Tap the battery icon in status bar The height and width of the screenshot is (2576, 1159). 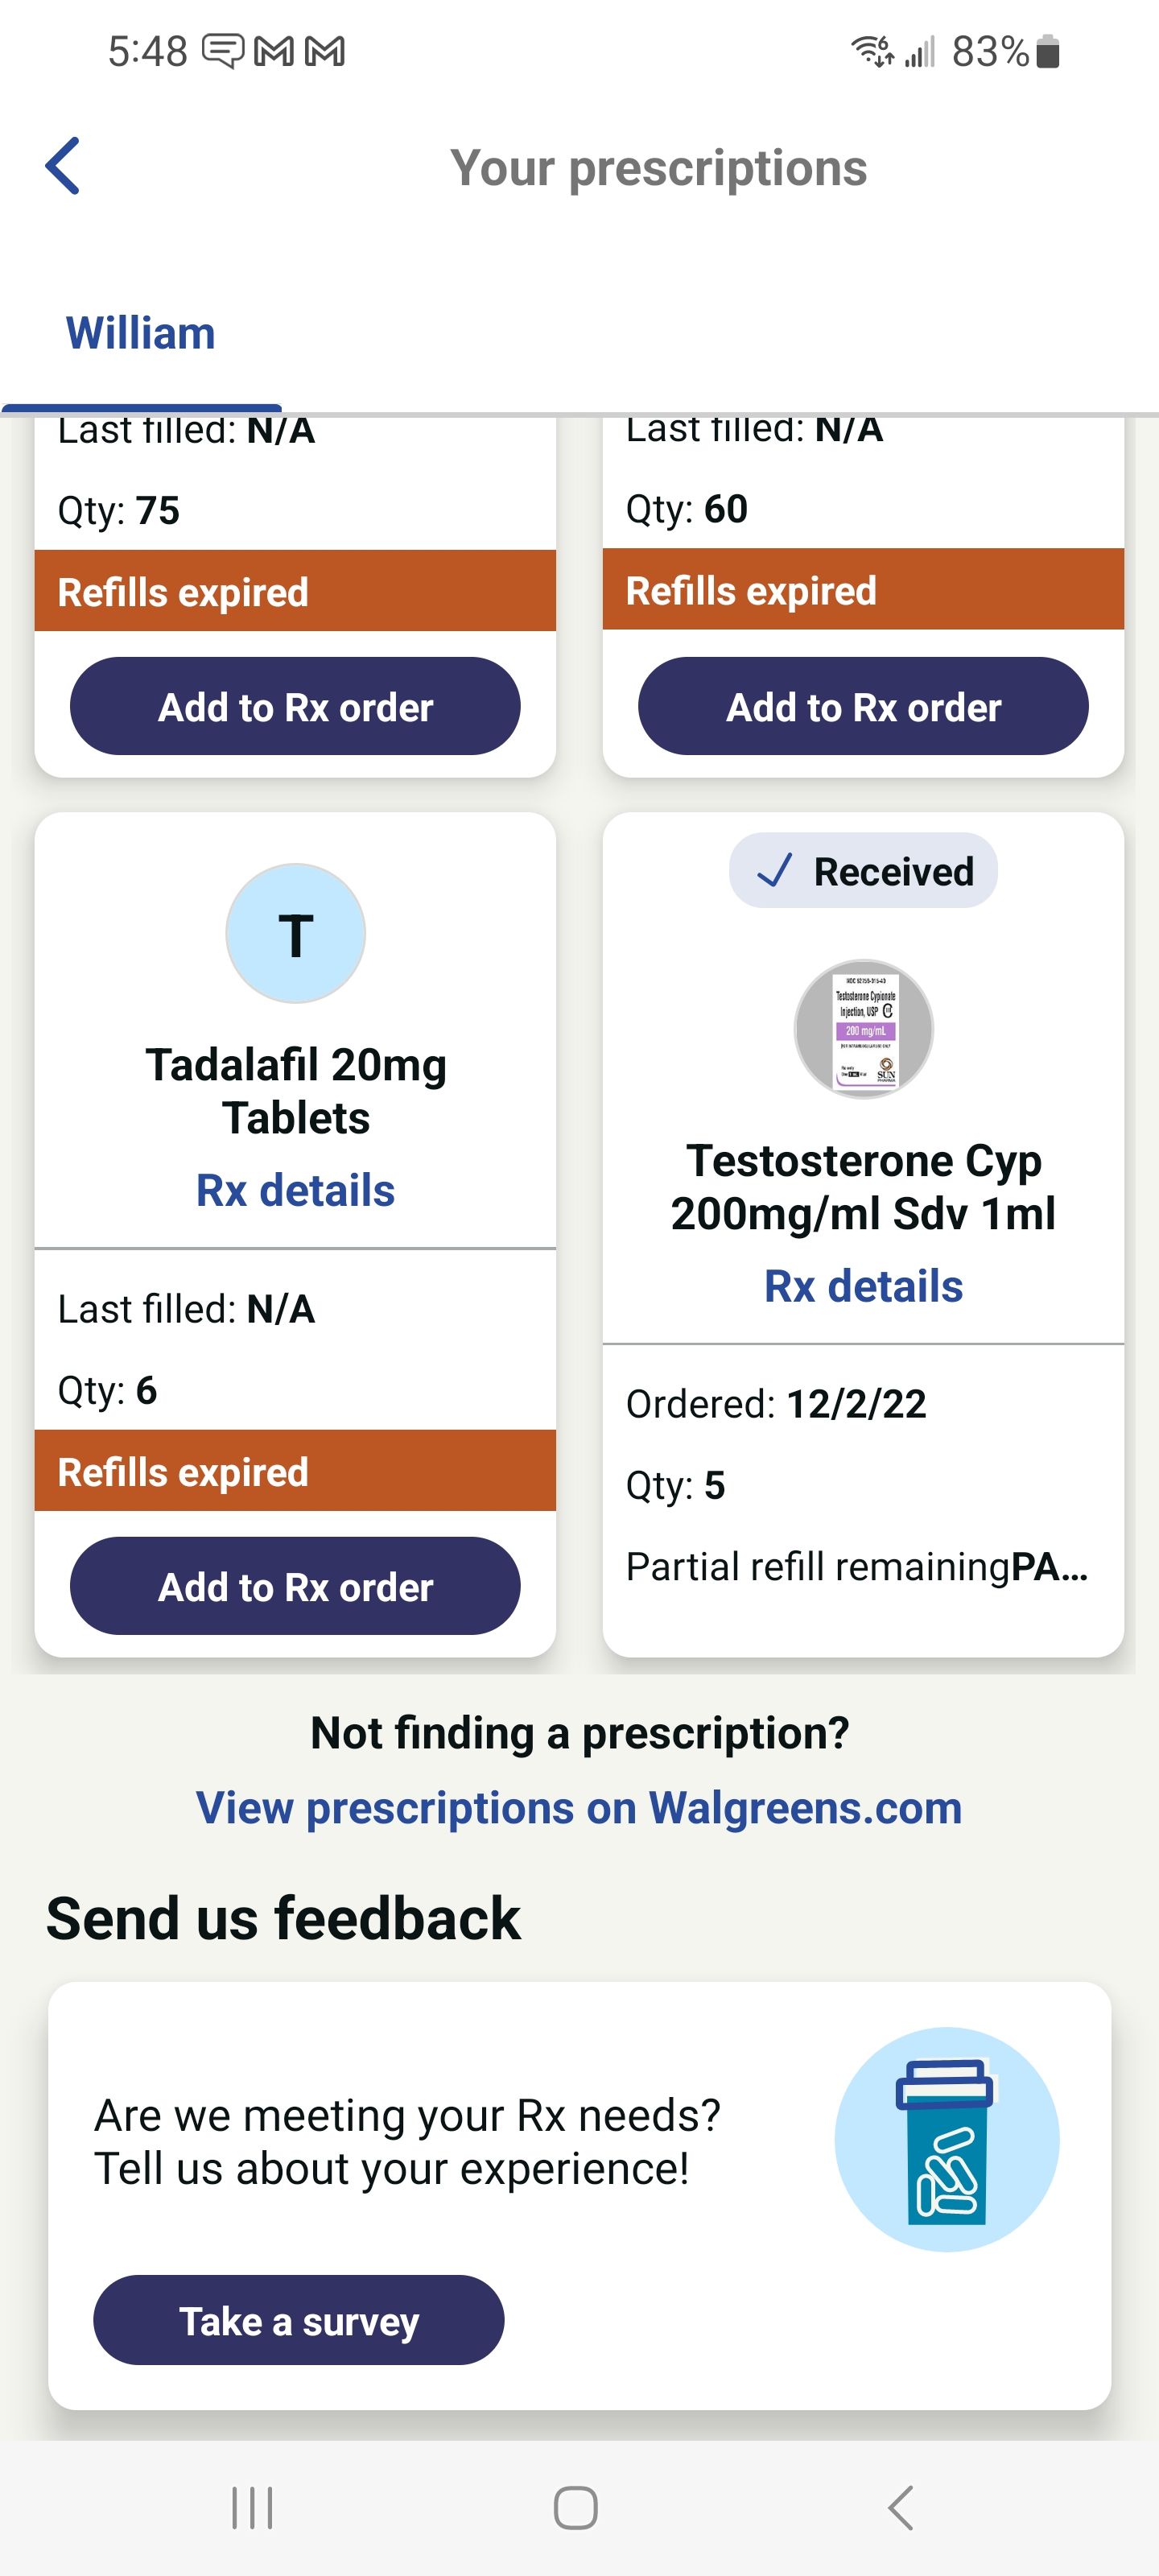pos(1047,51)
